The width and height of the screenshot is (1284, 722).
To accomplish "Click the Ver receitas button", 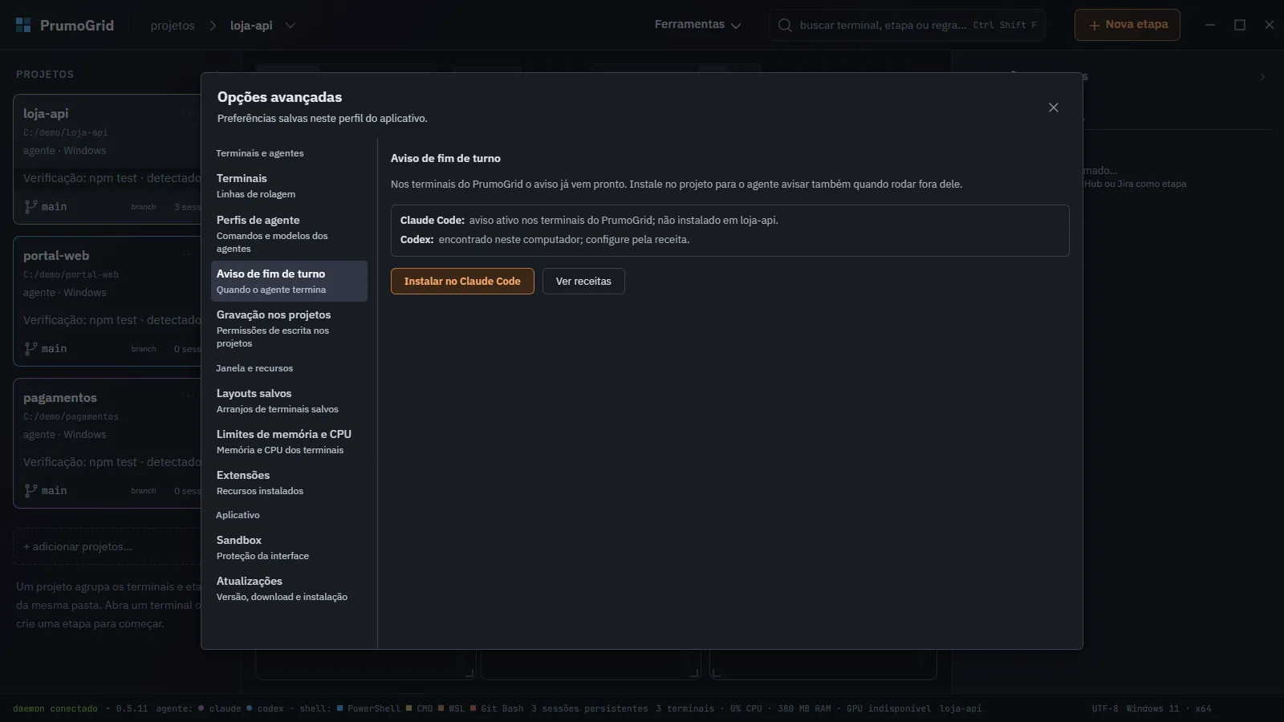I will (583, 281).
